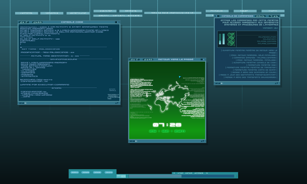The image size is (307, 184).
Task: Click the first glyph button in Retour vers le passé title bar
Action: coord(135,59)
